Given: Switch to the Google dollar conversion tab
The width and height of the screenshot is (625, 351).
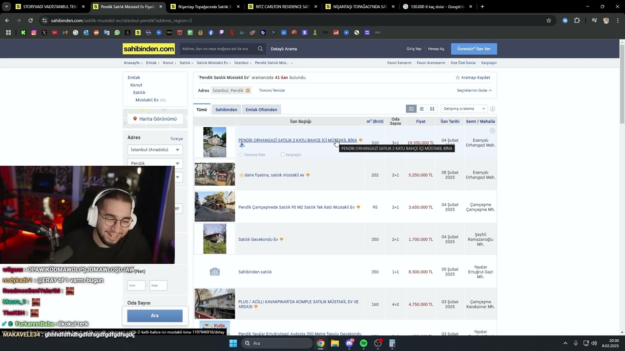Looking at the screenshot, I should 437,7.
